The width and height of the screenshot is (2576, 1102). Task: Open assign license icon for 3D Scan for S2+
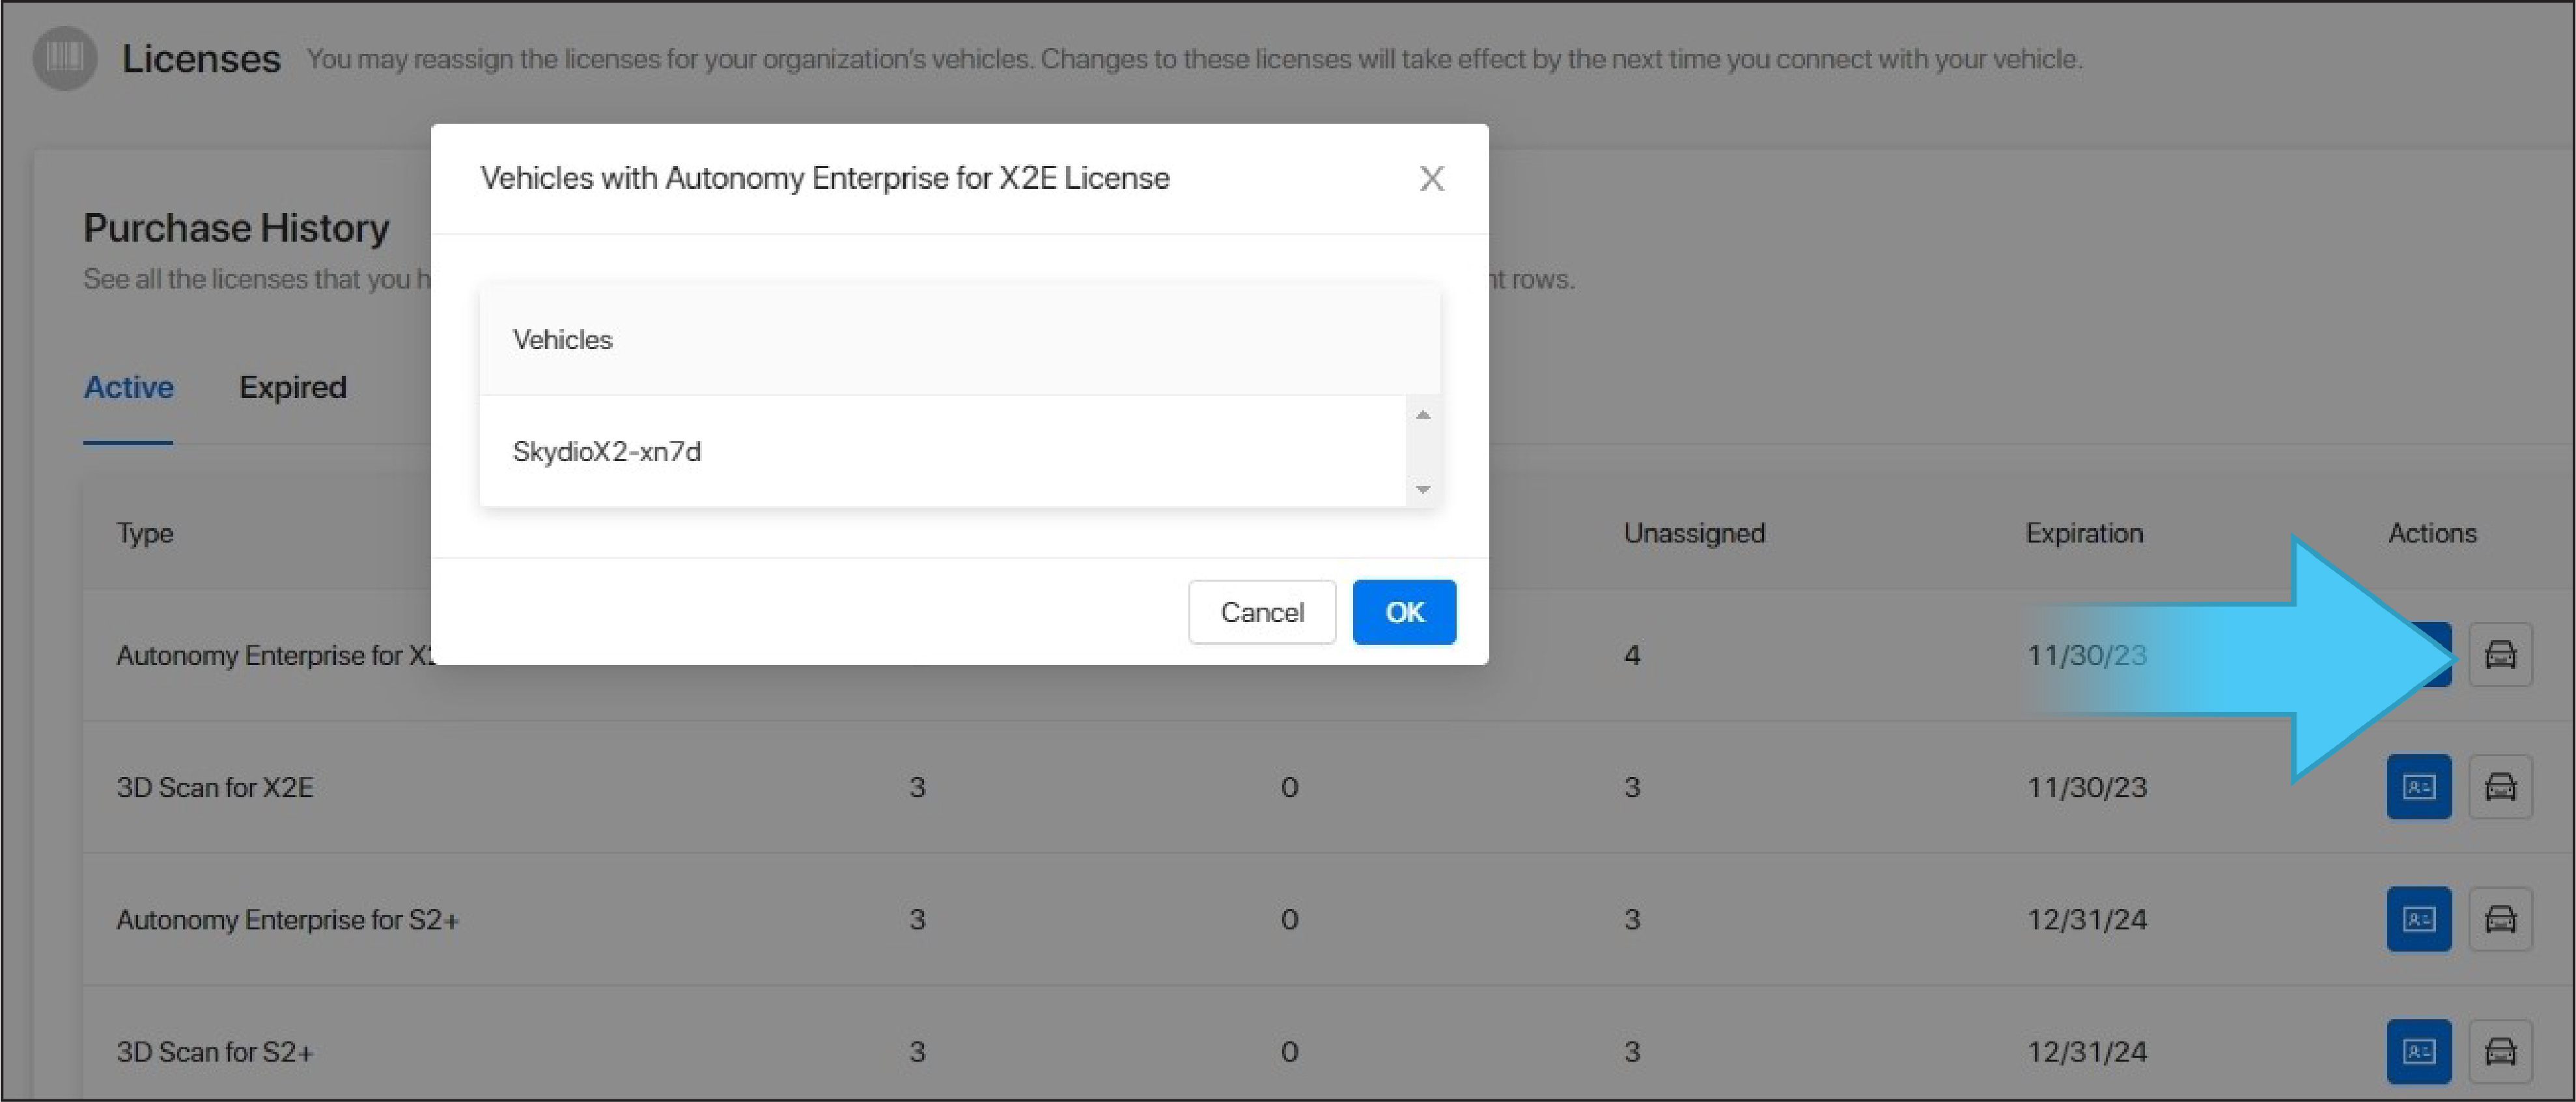pyautogui.click(x=2419, y=1051)
